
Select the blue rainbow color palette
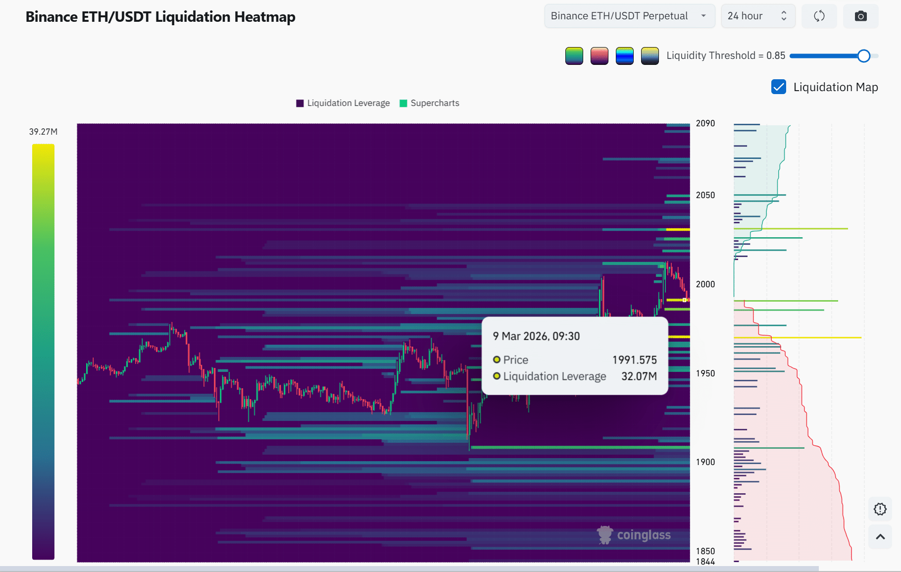click(624, 55)
